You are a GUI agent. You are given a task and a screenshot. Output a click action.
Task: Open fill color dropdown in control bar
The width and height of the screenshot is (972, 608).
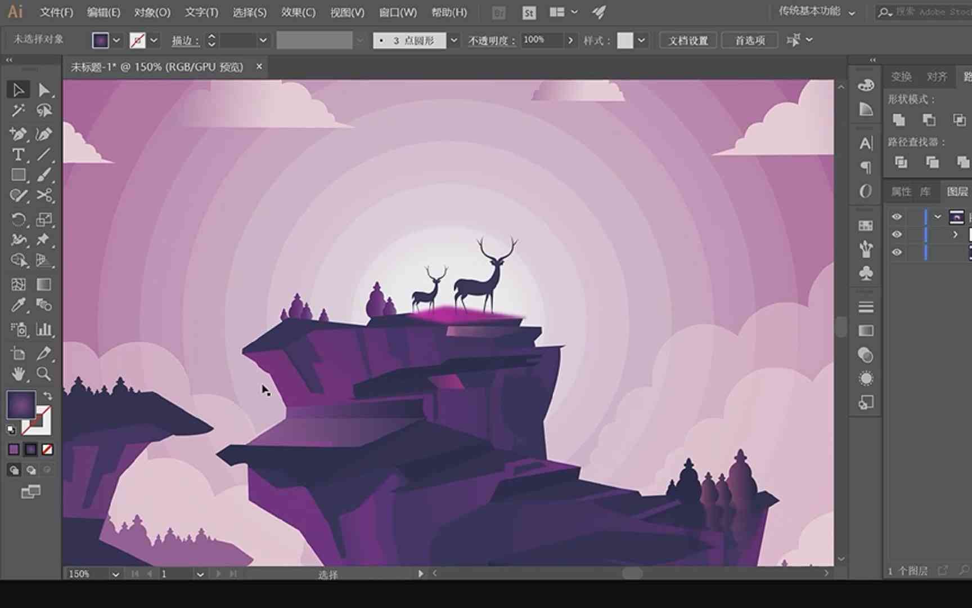116,40
